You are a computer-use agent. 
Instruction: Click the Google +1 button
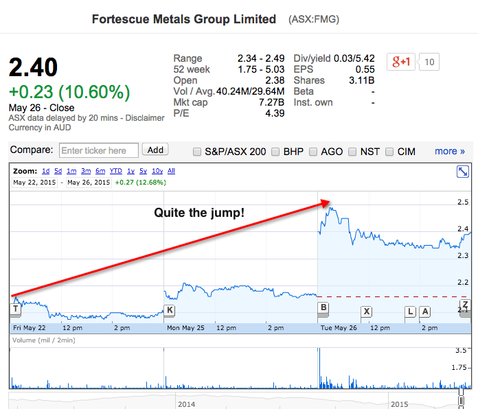pos(402,62)
